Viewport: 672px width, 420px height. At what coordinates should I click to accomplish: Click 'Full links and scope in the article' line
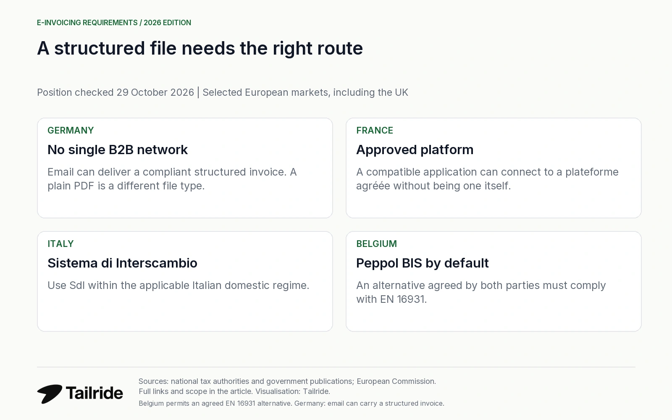(234, 391)
